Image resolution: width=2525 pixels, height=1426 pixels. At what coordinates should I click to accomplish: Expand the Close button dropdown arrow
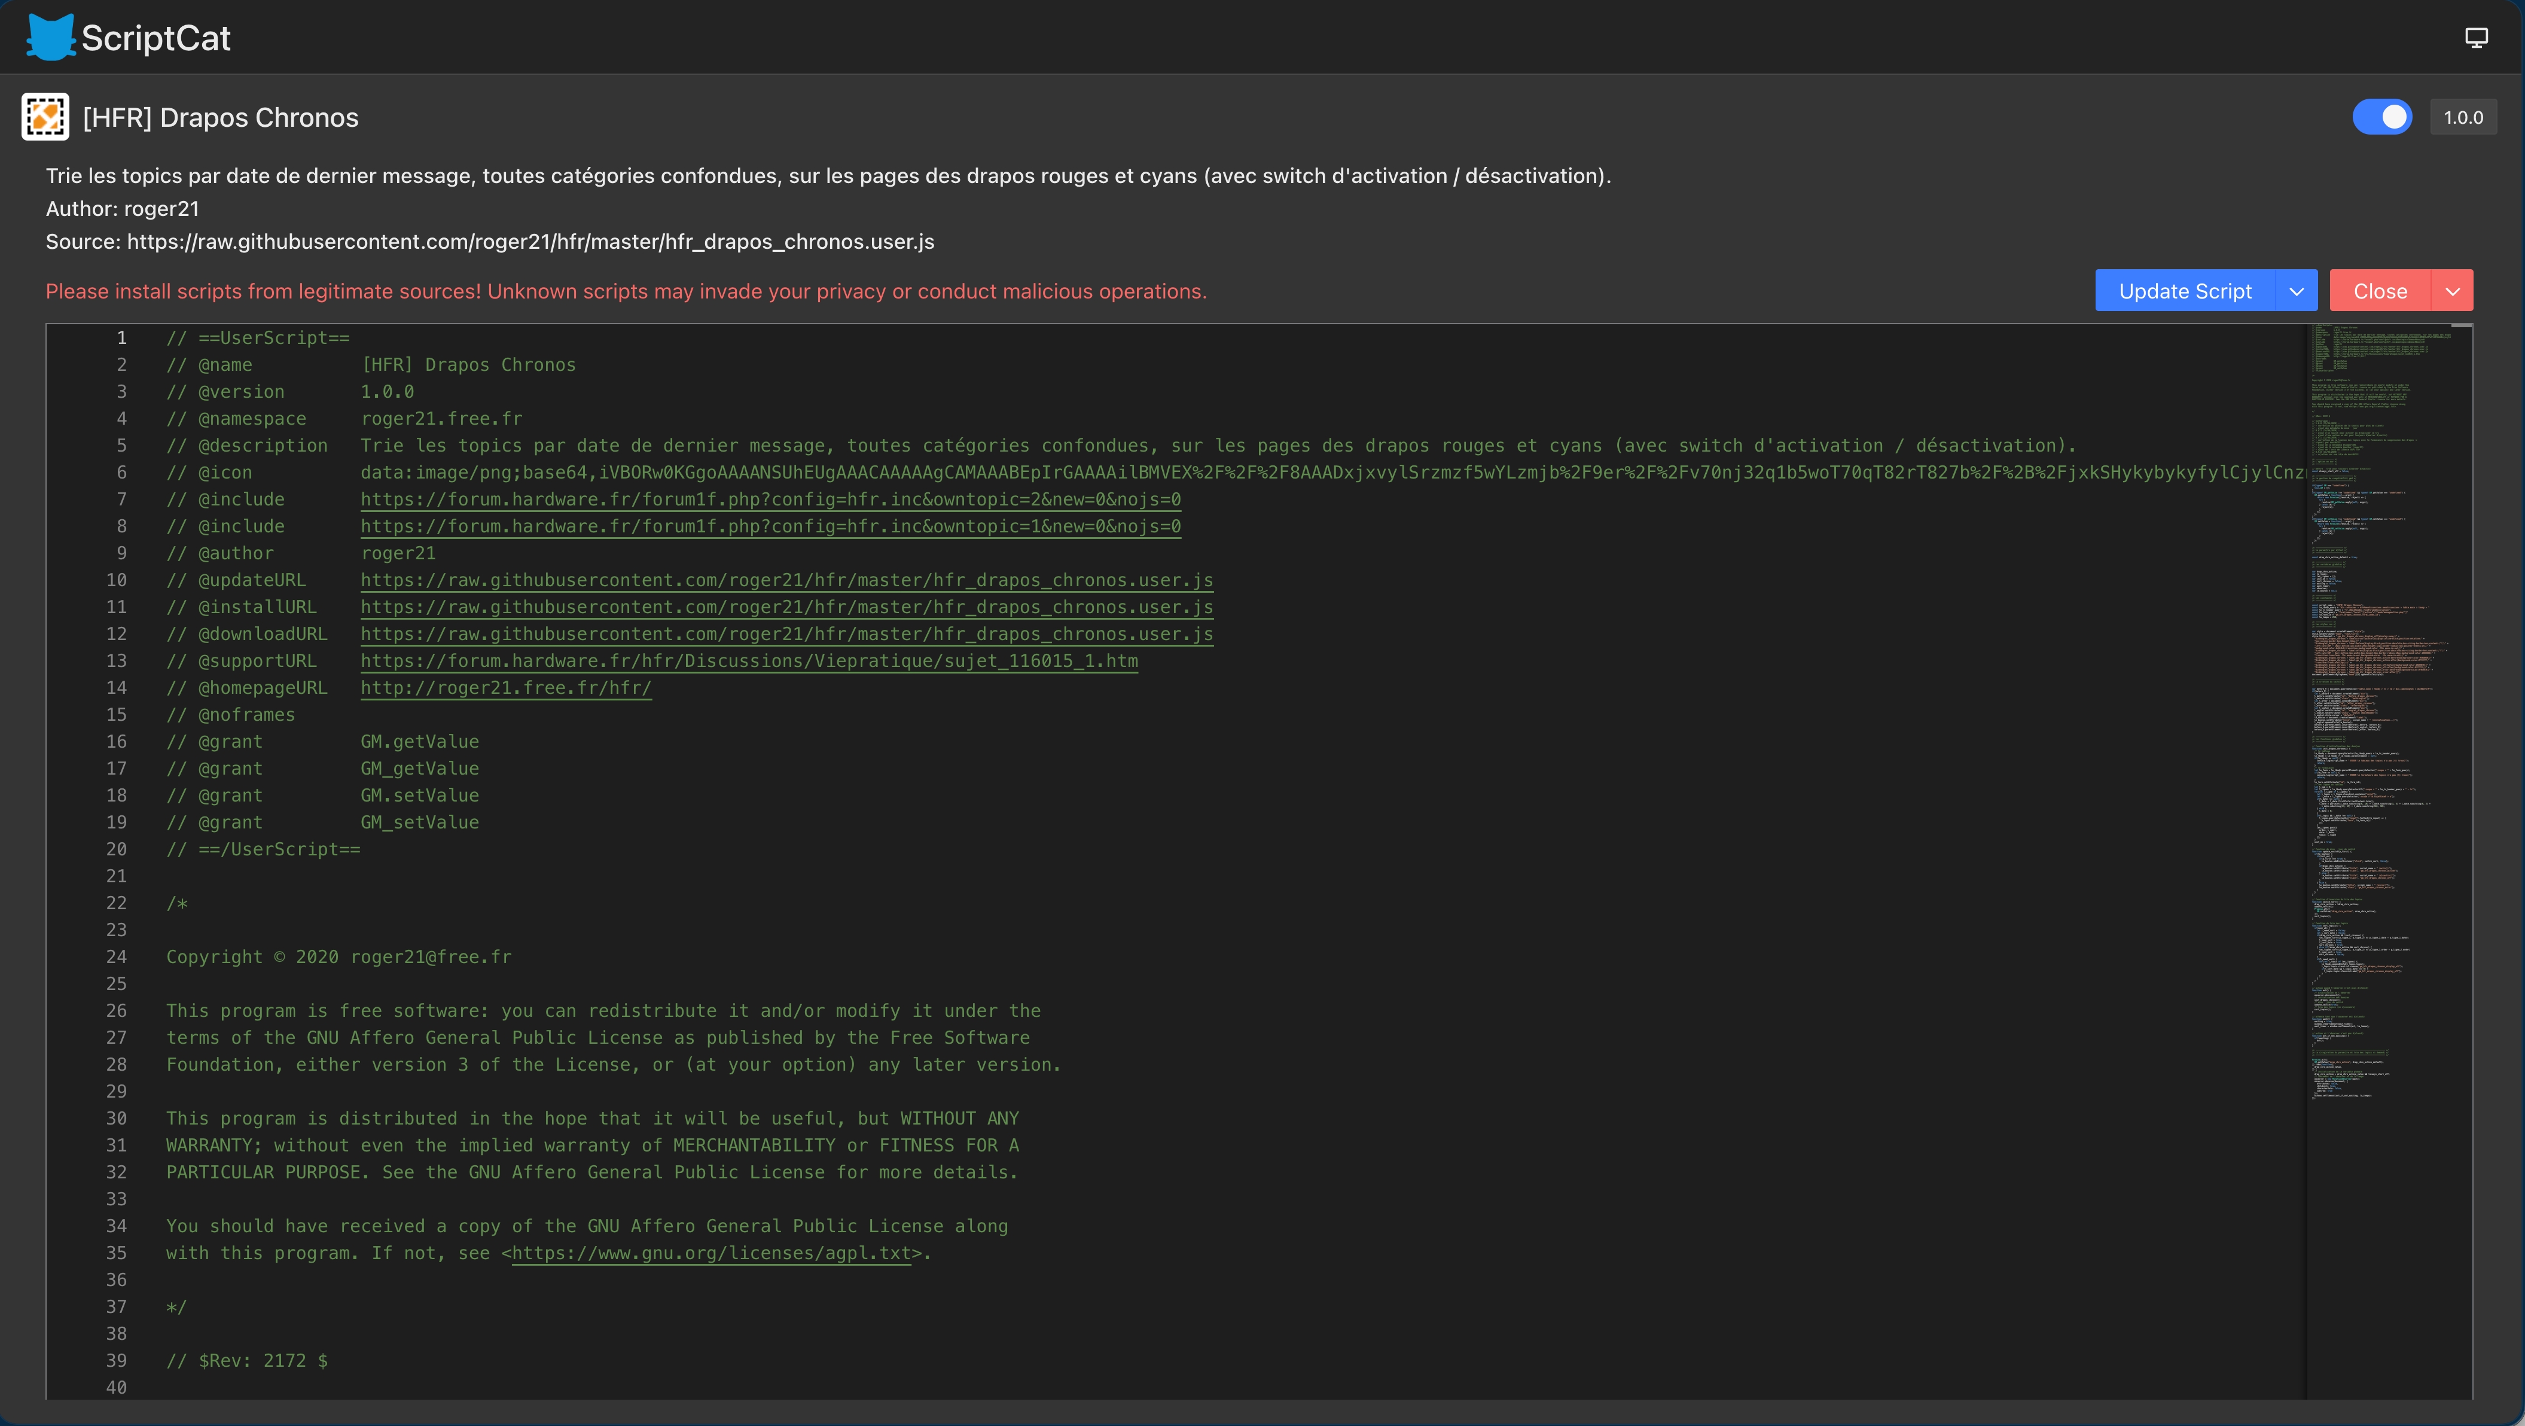pos(2453,290)
